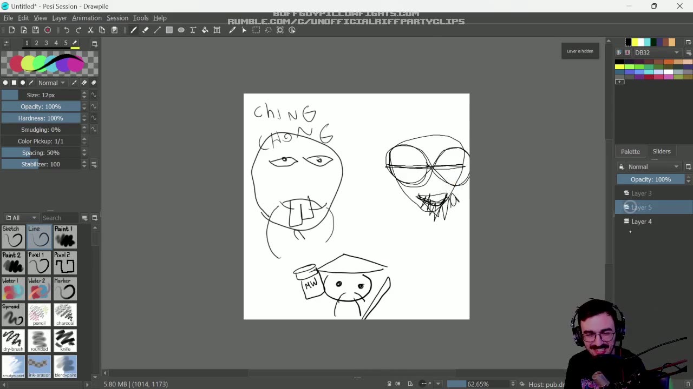Select the Eraser tool in toolbar
Image resolution: width=693 pixels, height=389 pixels.
pos(145,30)
